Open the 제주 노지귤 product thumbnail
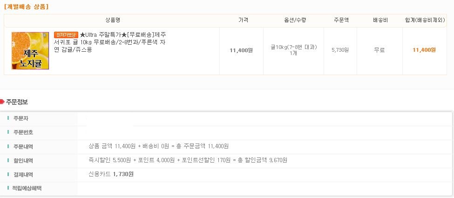454x198 pixels. (30, 51)
